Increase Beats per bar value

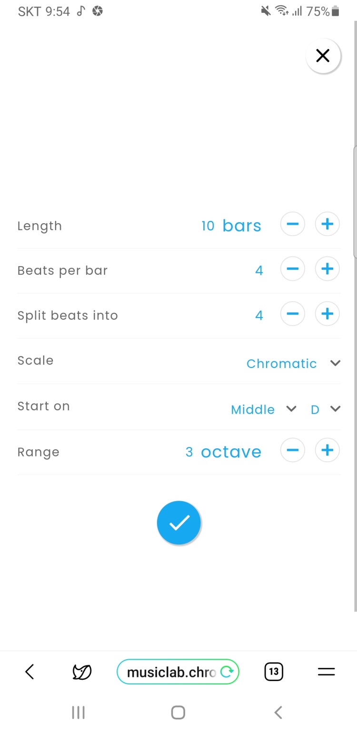[x=327, y=269]
